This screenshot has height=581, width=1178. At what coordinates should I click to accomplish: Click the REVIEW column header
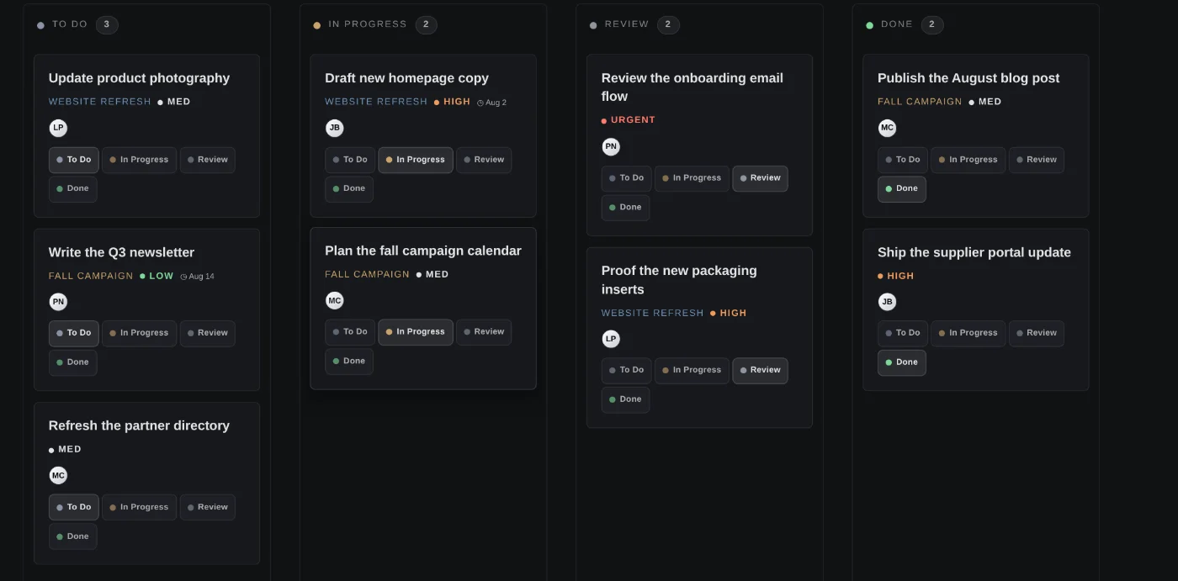click(x=627, y=24)
